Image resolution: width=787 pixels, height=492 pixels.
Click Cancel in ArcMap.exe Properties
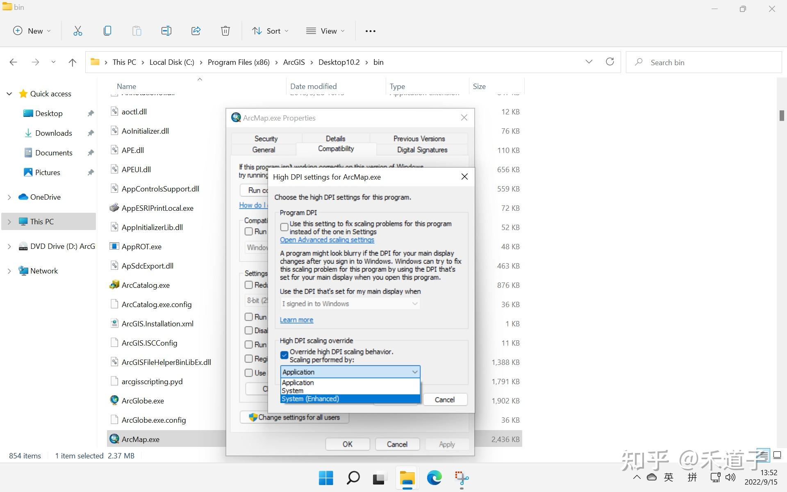tap(397, 444)
